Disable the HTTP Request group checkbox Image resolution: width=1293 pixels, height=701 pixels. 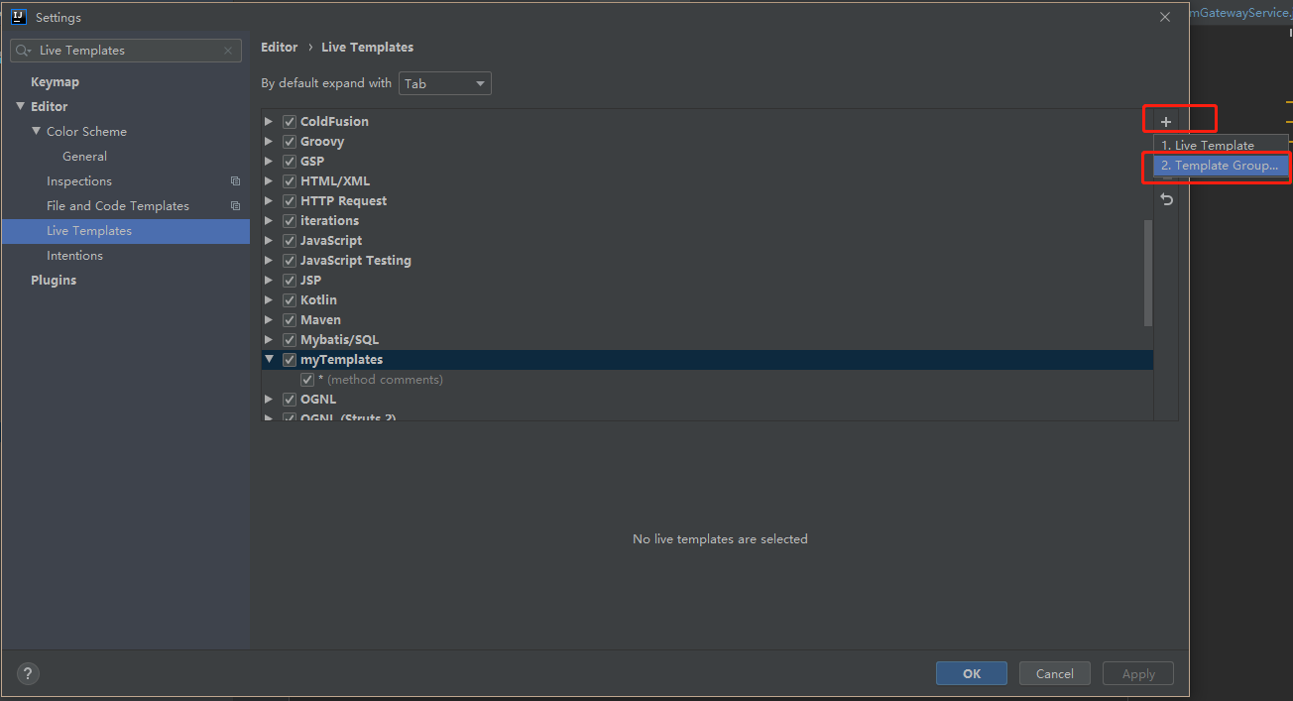(x=290, y=200)
